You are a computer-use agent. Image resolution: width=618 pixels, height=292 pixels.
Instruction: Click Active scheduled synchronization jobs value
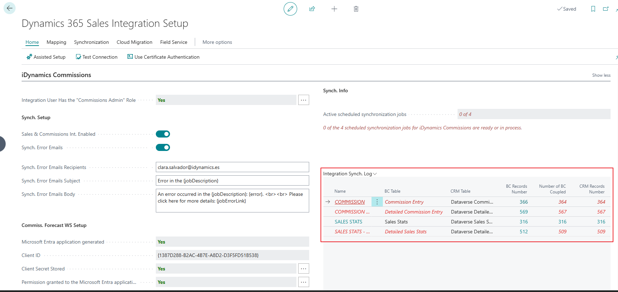pos(534,114)
